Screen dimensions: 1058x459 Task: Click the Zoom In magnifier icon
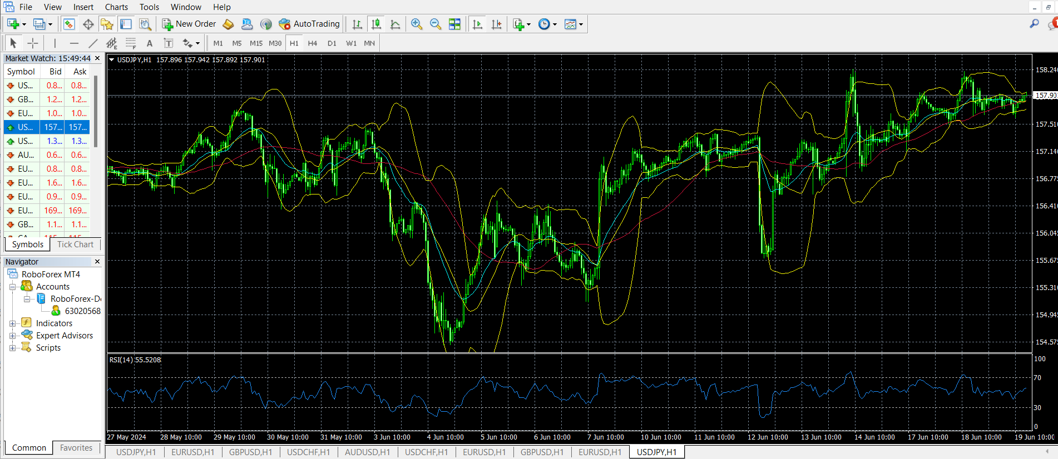[x=417, y=24]
